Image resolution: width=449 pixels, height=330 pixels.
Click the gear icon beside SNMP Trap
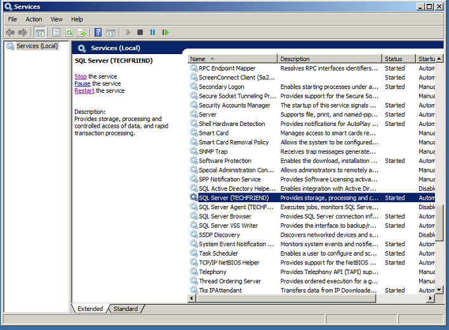coord(194,151)
